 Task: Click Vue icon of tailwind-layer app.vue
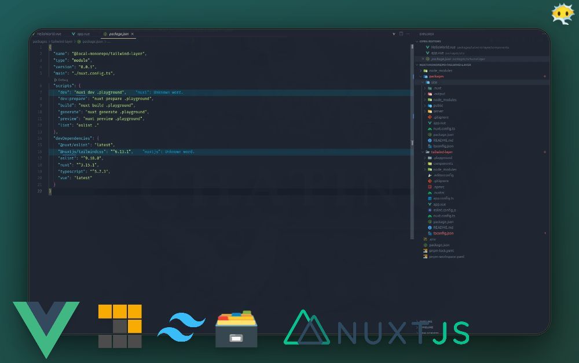(430, 204)
